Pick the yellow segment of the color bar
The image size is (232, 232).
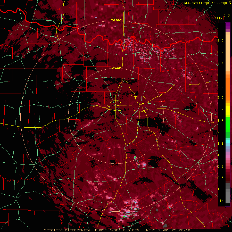point(228,110)
